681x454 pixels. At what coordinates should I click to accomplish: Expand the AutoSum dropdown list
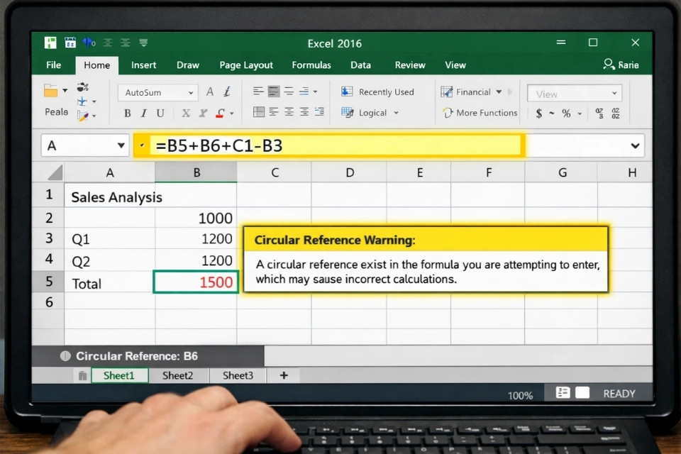[191, 92]
